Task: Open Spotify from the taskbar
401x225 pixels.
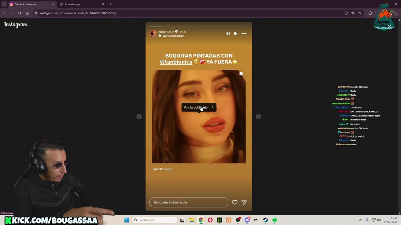Action: [x=274, y=220]
